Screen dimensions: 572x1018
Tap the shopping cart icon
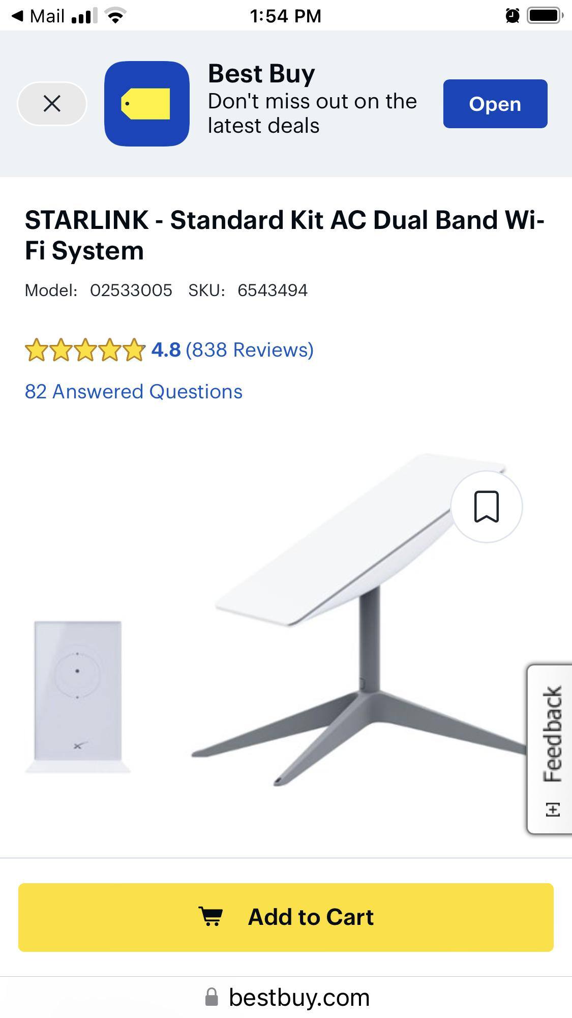[x=210, y=917]
